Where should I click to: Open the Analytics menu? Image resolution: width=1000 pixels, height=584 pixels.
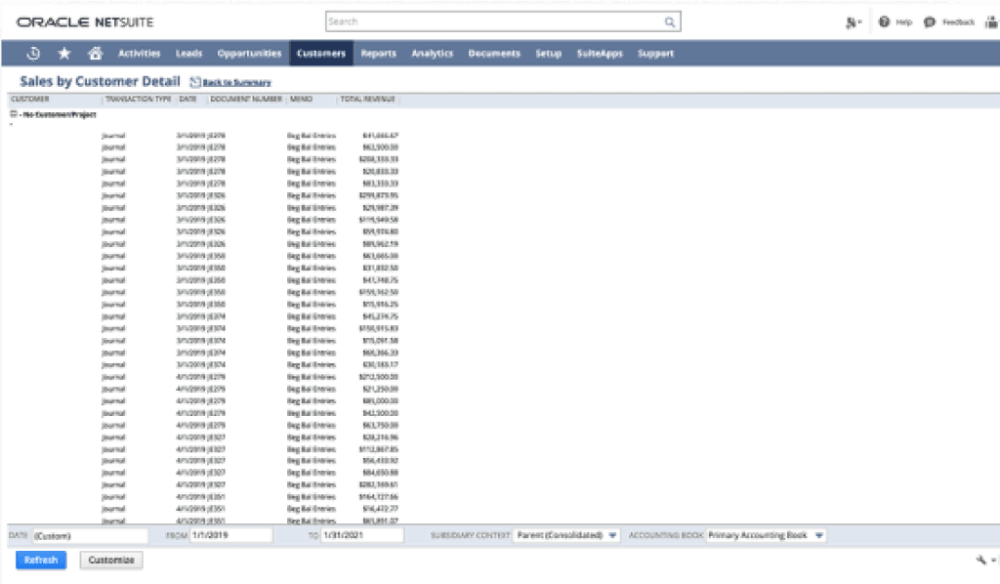tap(433, 54)
